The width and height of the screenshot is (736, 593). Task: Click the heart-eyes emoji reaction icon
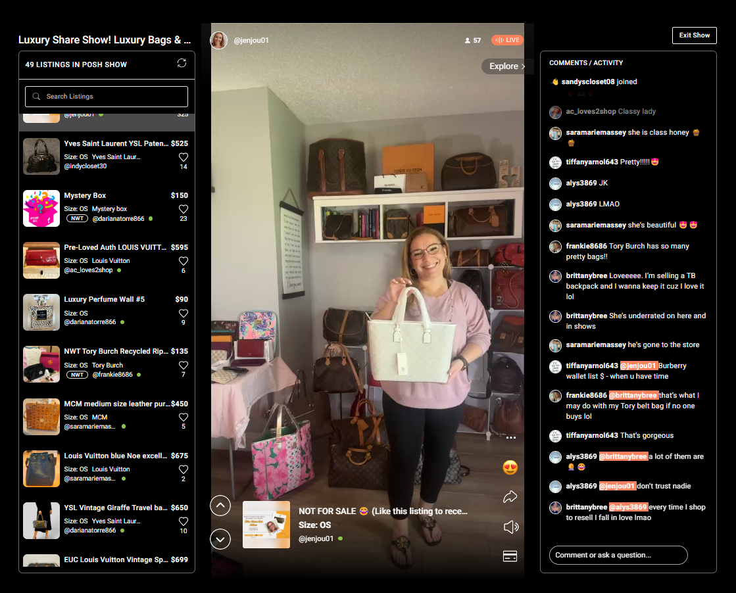[510, 467]
